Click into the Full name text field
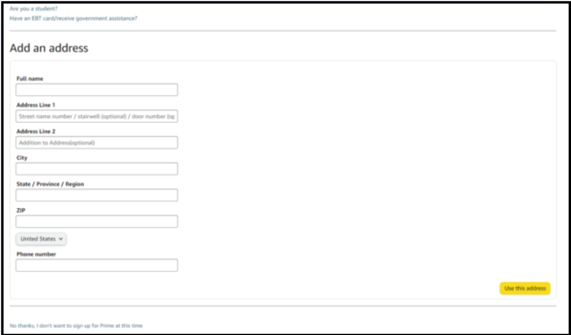Screen dimensions: 571x335 click(x=97, y=90)
